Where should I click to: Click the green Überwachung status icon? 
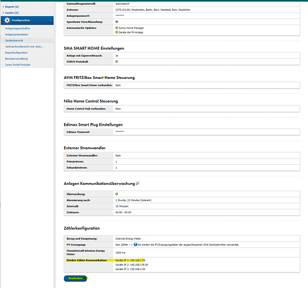point(117,194)
